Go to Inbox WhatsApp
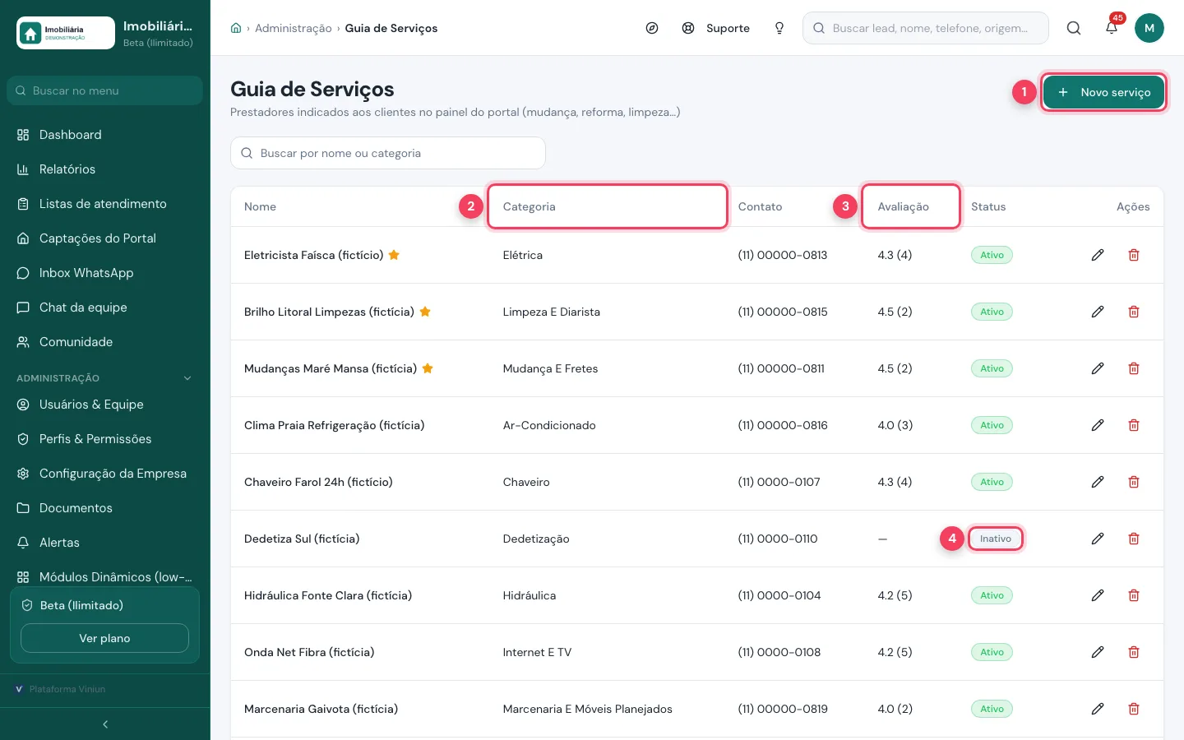This screenshot has width=1184, height=740. [x=105, y=273]
